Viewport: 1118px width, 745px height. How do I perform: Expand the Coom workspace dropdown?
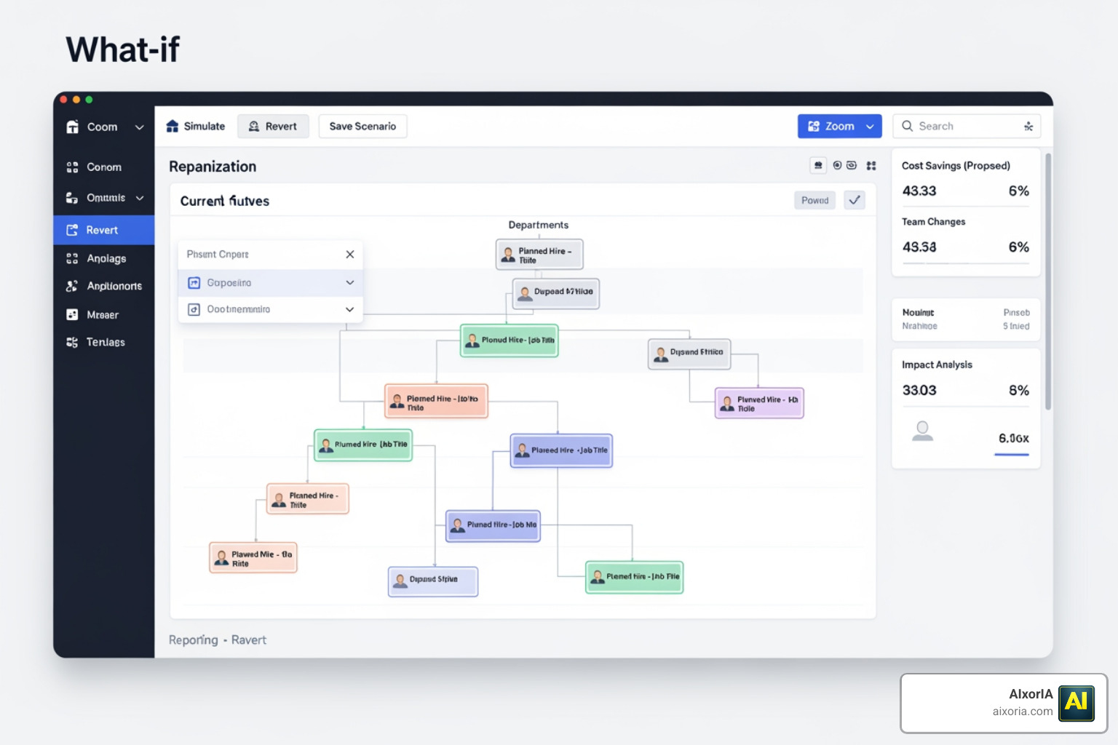[x=139, y=127]
